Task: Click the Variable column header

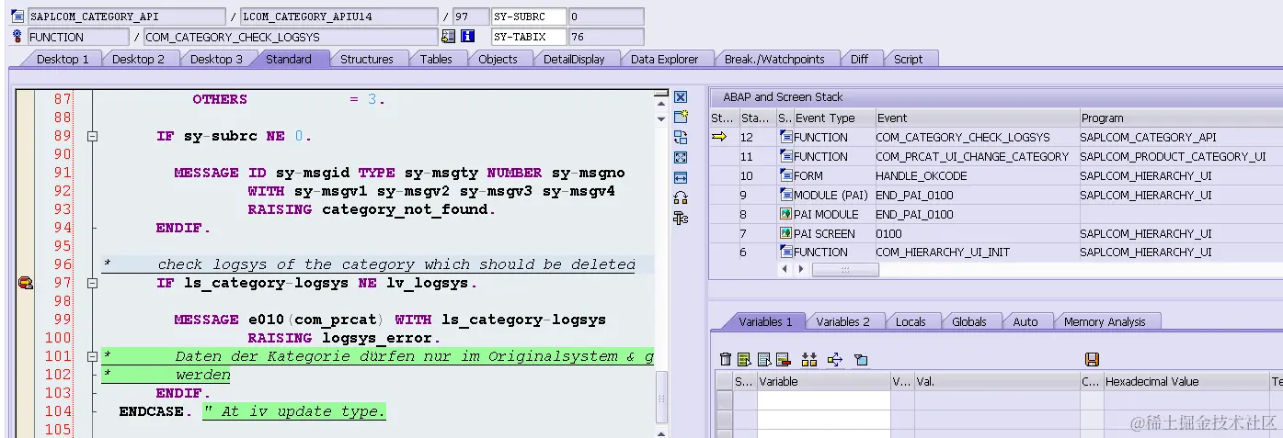Action: coord(824,381)
